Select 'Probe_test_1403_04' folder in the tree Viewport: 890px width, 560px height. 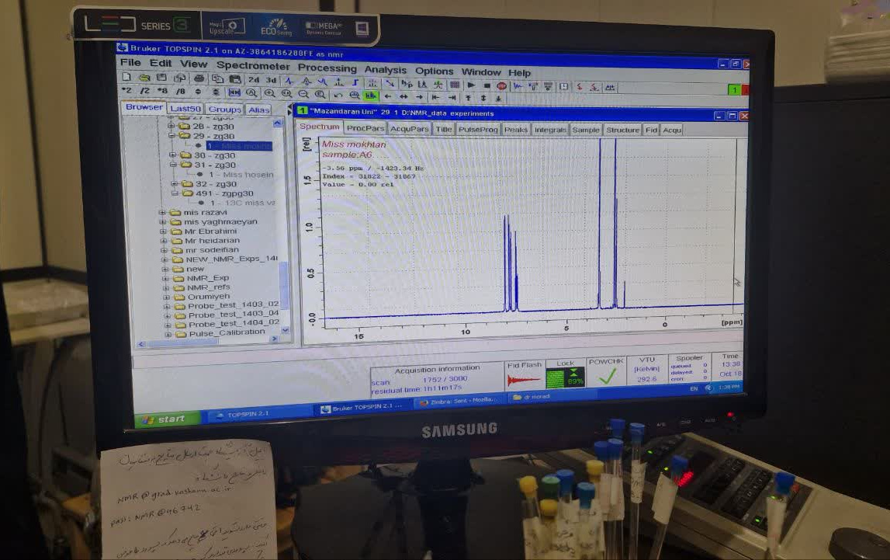[x=234, y=314]
